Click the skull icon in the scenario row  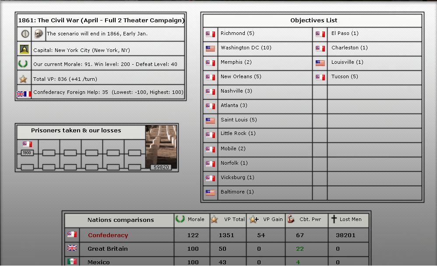[x=39, y=34]
